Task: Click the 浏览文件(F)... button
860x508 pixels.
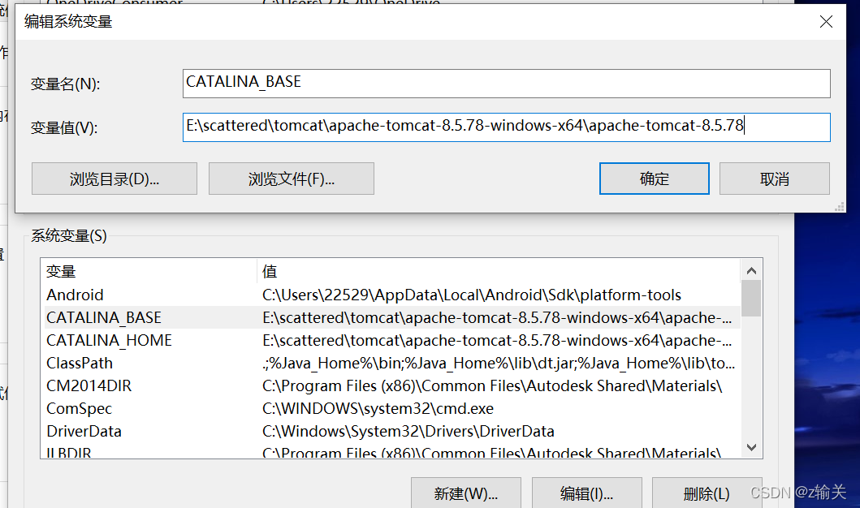Action: [292, 179]
